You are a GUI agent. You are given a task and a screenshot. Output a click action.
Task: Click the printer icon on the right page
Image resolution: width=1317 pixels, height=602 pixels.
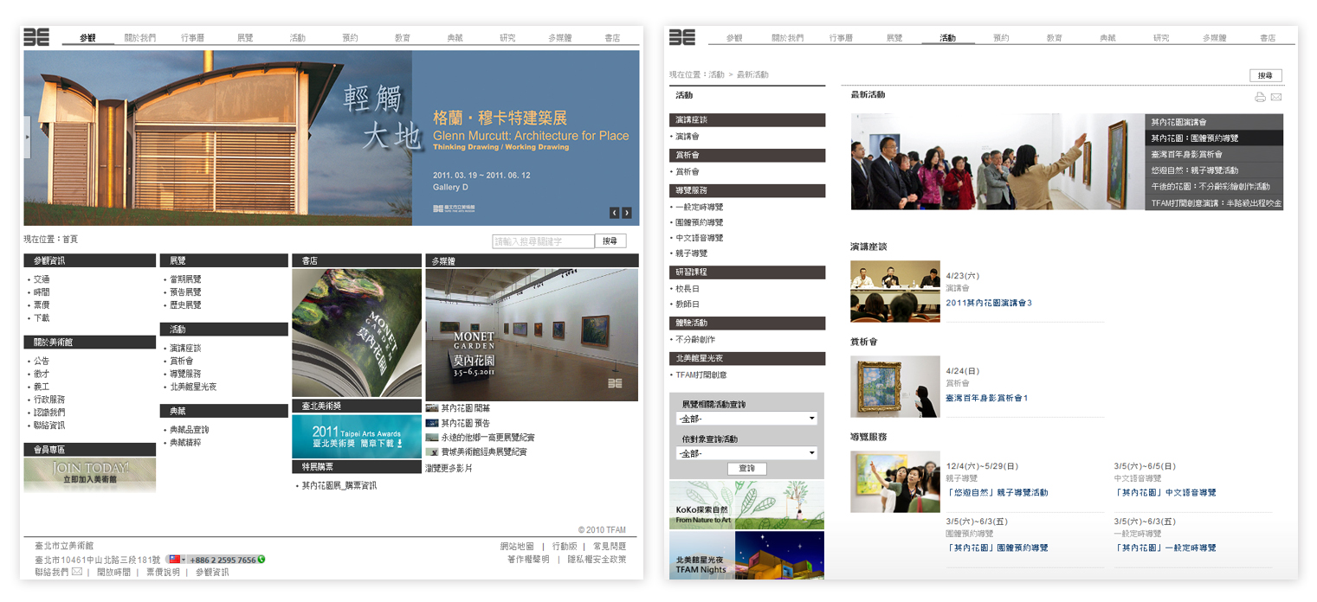click(1260, 97)
